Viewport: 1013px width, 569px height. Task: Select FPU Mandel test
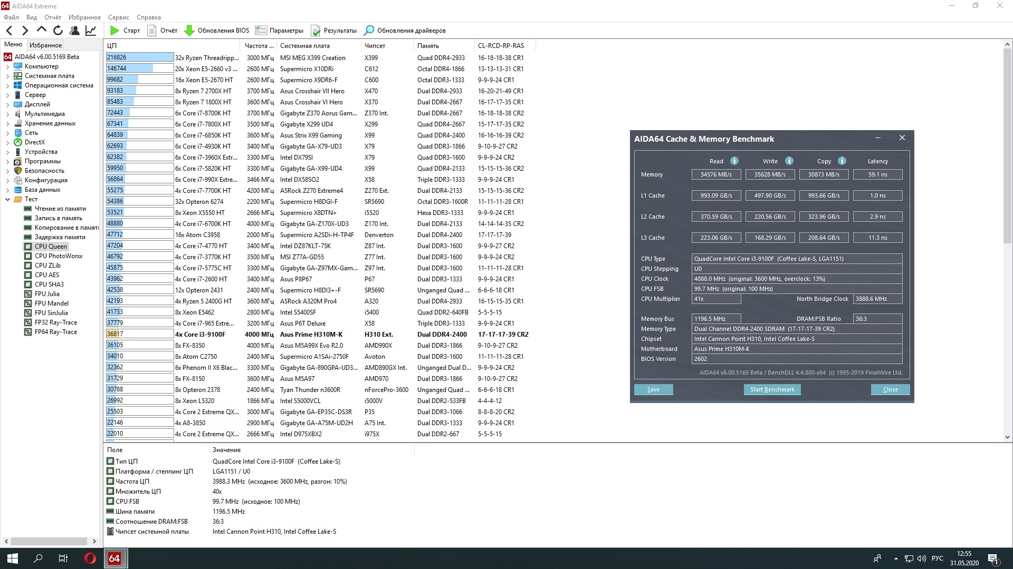(x=51, y=303)
